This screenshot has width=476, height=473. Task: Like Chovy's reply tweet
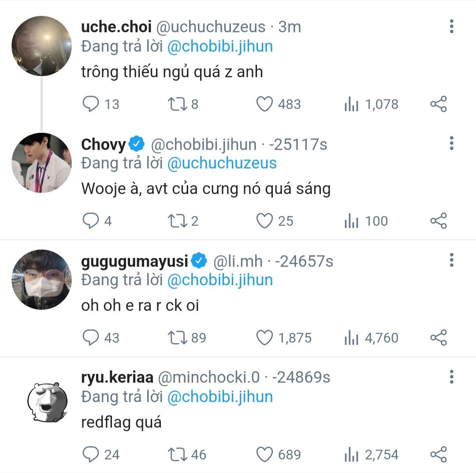[265, 221]
